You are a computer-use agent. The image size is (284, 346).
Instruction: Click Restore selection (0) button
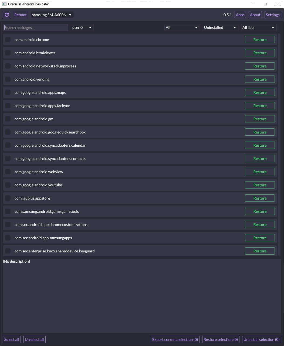[221, 340]
